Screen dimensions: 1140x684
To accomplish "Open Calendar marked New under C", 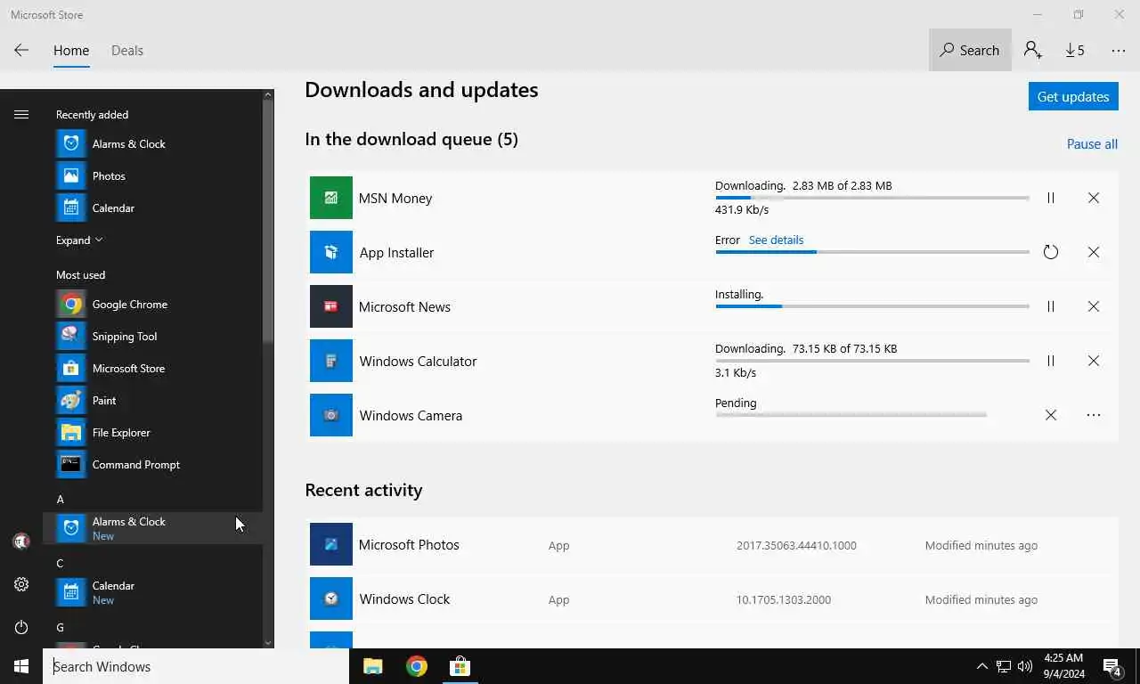I will coord(152,592).
